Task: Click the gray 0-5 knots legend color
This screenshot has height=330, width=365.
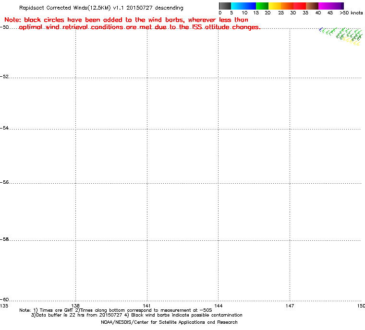Action: point(225,6)
